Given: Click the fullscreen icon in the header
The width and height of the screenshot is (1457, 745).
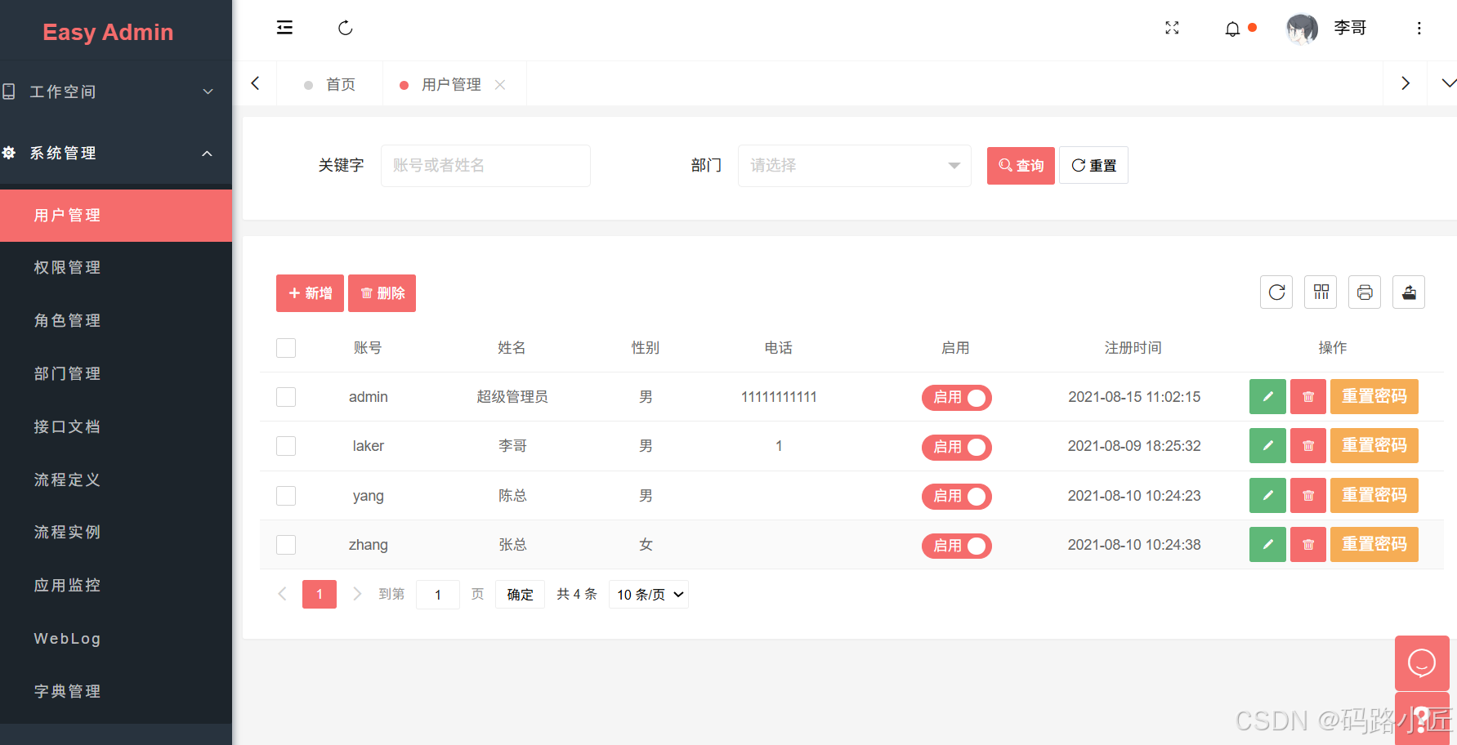Looking at the screenshot, I should (x=1172, y=28).
